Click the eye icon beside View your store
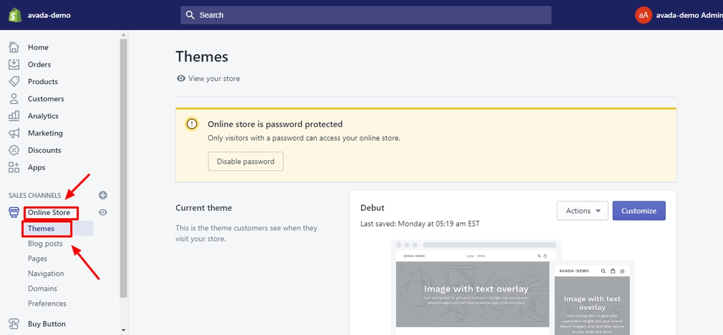 click(181, 78)
